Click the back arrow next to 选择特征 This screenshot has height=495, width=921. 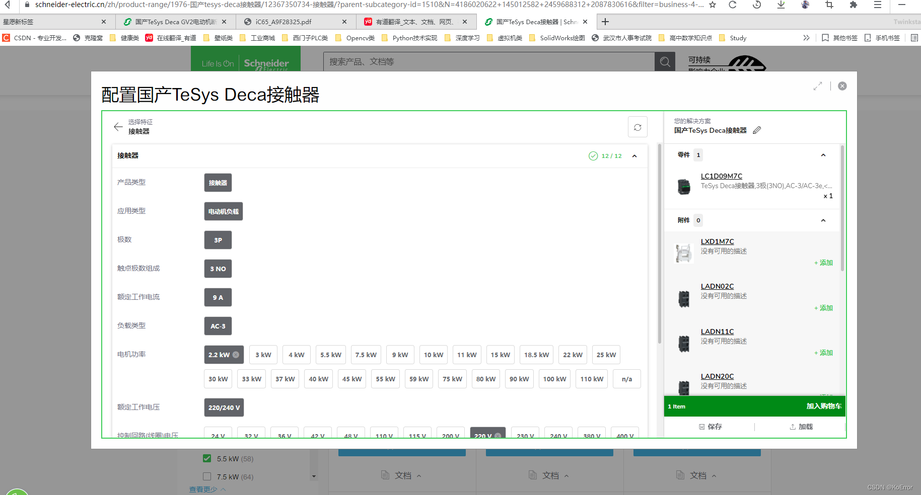tap(118, 127)
